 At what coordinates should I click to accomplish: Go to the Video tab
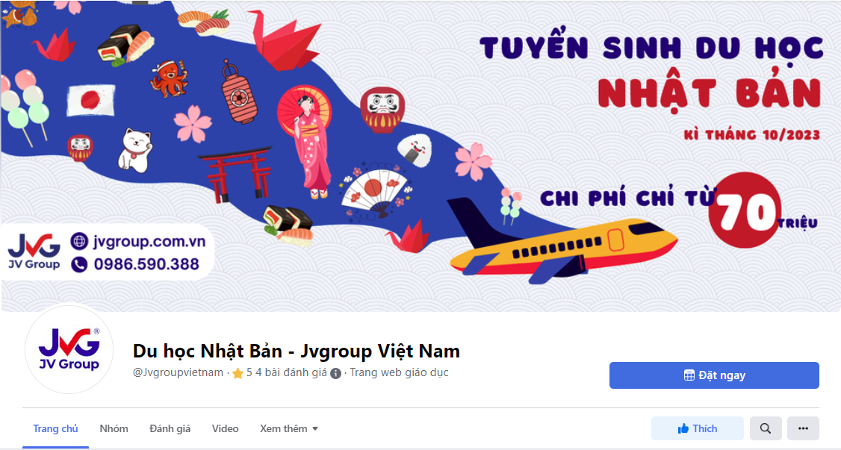pyautogui.click(x=226, y=428)
